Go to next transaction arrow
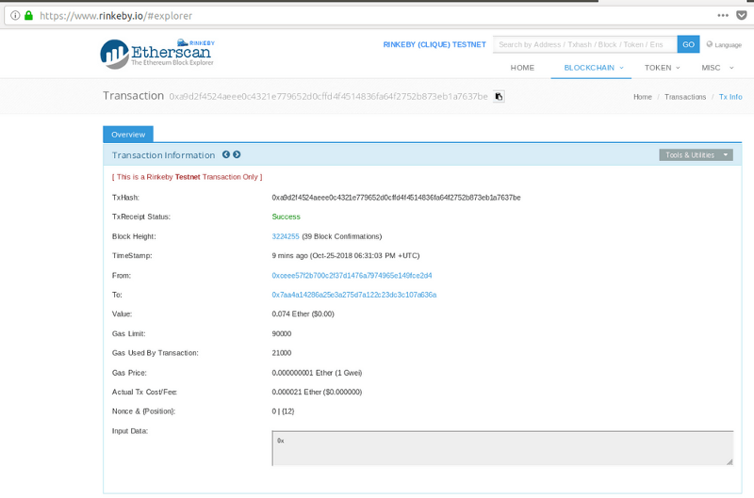 click(237, 154)
